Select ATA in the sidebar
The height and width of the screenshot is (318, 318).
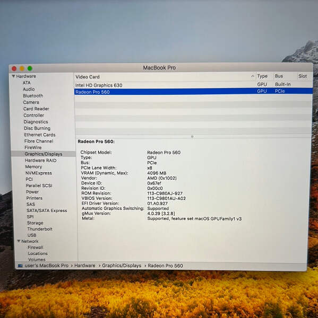(27, 83)
